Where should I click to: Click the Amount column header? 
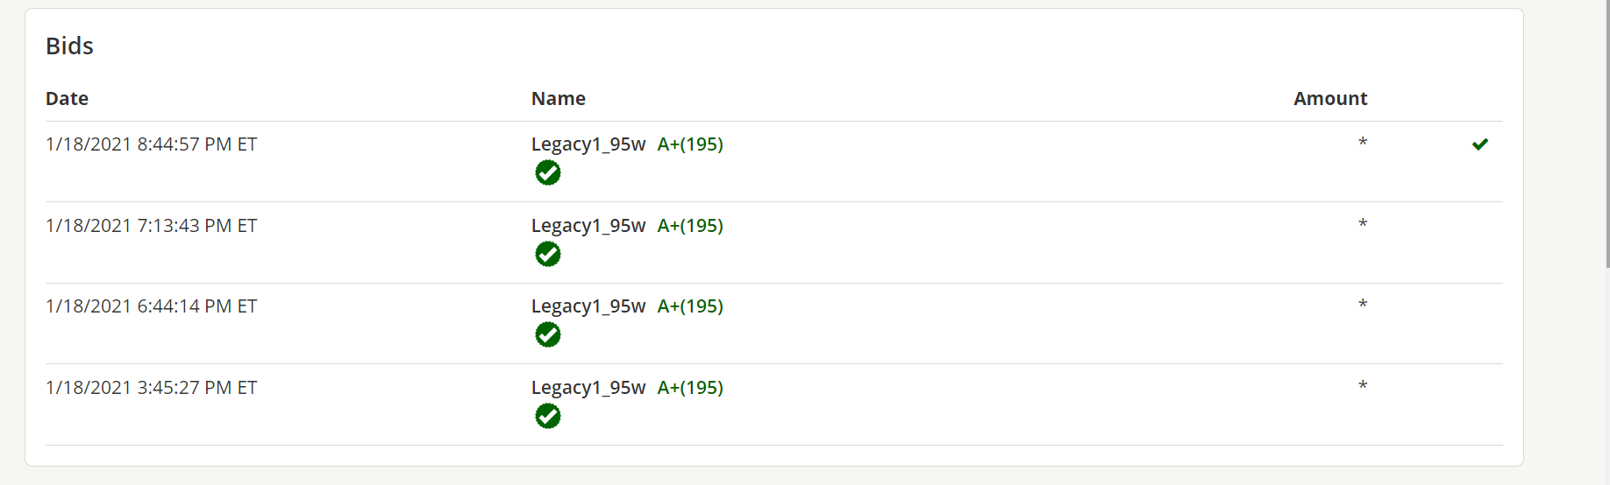(1330, 99)
